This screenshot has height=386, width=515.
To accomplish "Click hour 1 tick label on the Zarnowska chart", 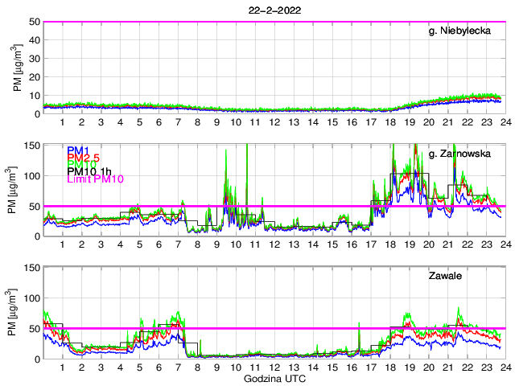I will pos(63,244).
